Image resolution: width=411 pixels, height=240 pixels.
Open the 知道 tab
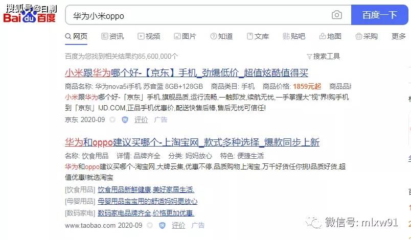pos(221,36)
